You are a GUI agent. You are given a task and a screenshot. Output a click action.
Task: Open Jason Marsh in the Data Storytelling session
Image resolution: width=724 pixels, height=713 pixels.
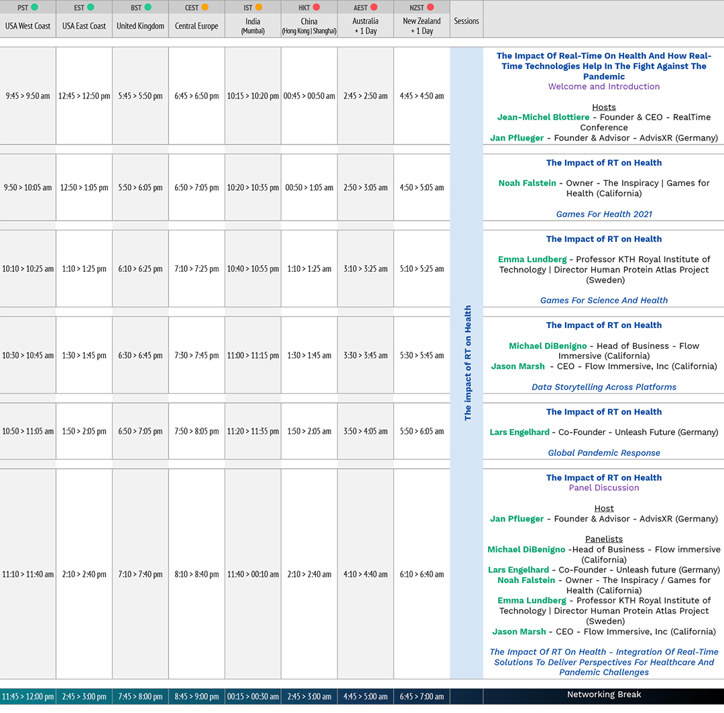[518, 366]
